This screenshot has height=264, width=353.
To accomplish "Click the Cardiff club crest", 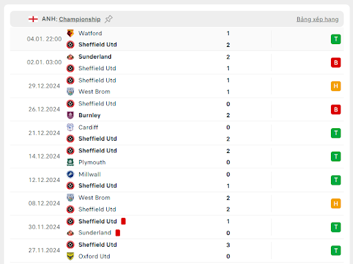I will coord(70,127).
